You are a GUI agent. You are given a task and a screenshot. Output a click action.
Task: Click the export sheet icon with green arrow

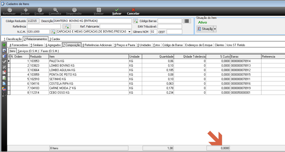[4, 78]
